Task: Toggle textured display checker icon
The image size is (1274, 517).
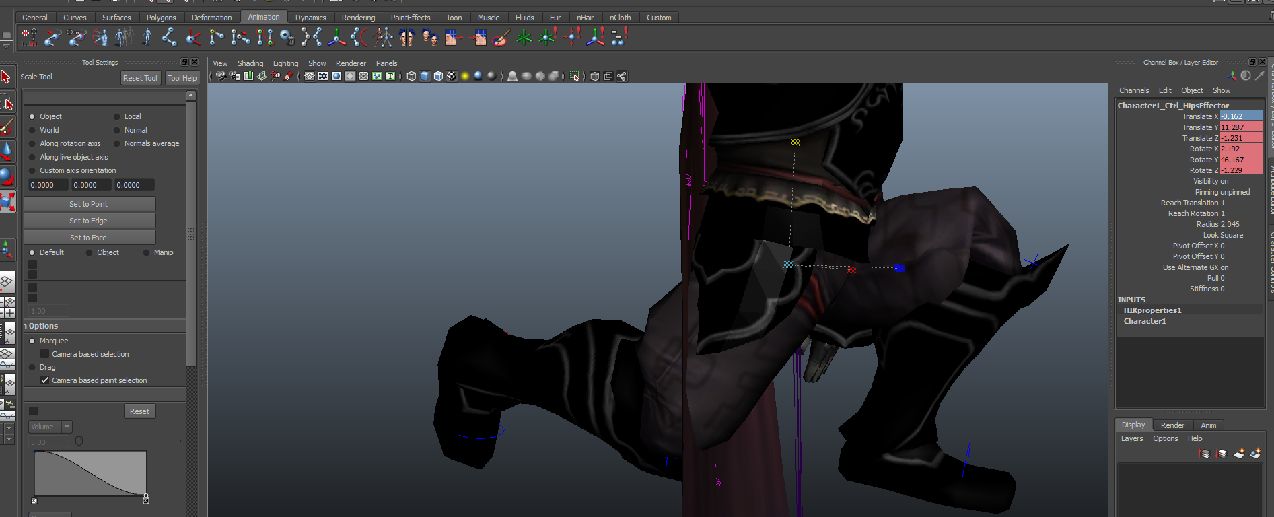Action: pyautogui.click(x=452, y=76)
